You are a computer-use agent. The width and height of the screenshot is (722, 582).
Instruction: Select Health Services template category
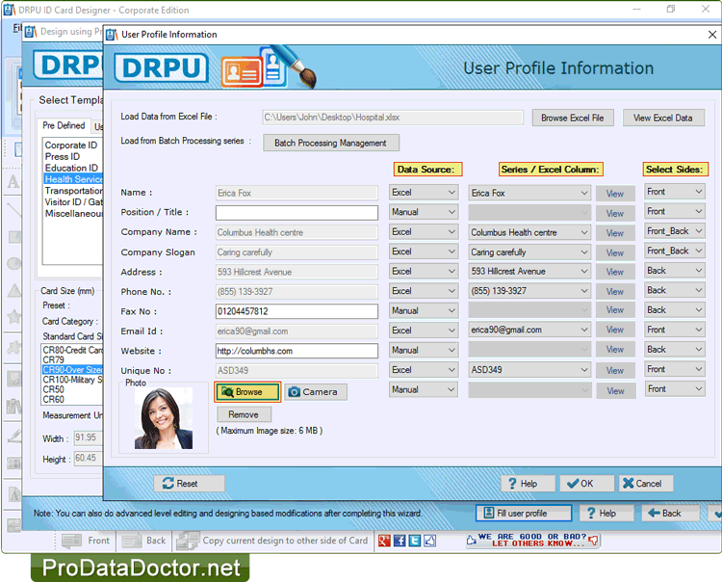click(x=73, y=179)
